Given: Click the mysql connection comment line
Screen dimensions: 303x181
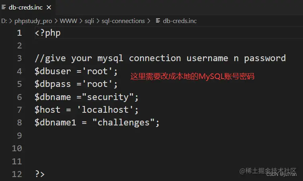Looking at the screenshot, I should coord(160,58).
